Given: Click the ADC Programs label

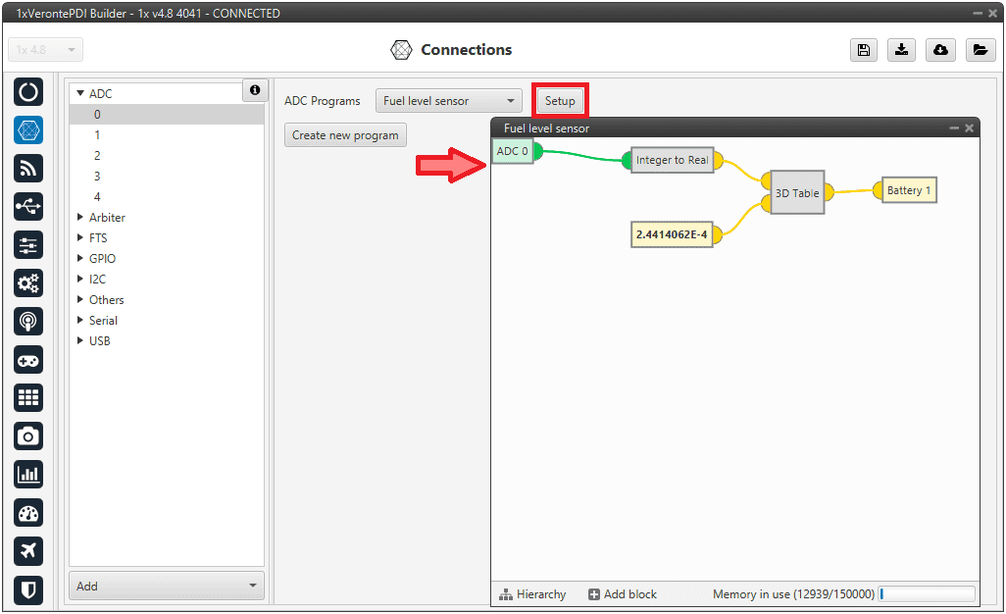Looking at the screenshot, I should [x=322, y=101].
